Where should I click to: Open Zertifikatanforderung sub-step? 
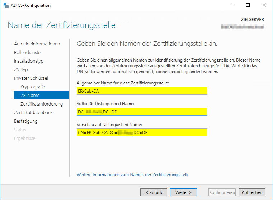[42, 104]
